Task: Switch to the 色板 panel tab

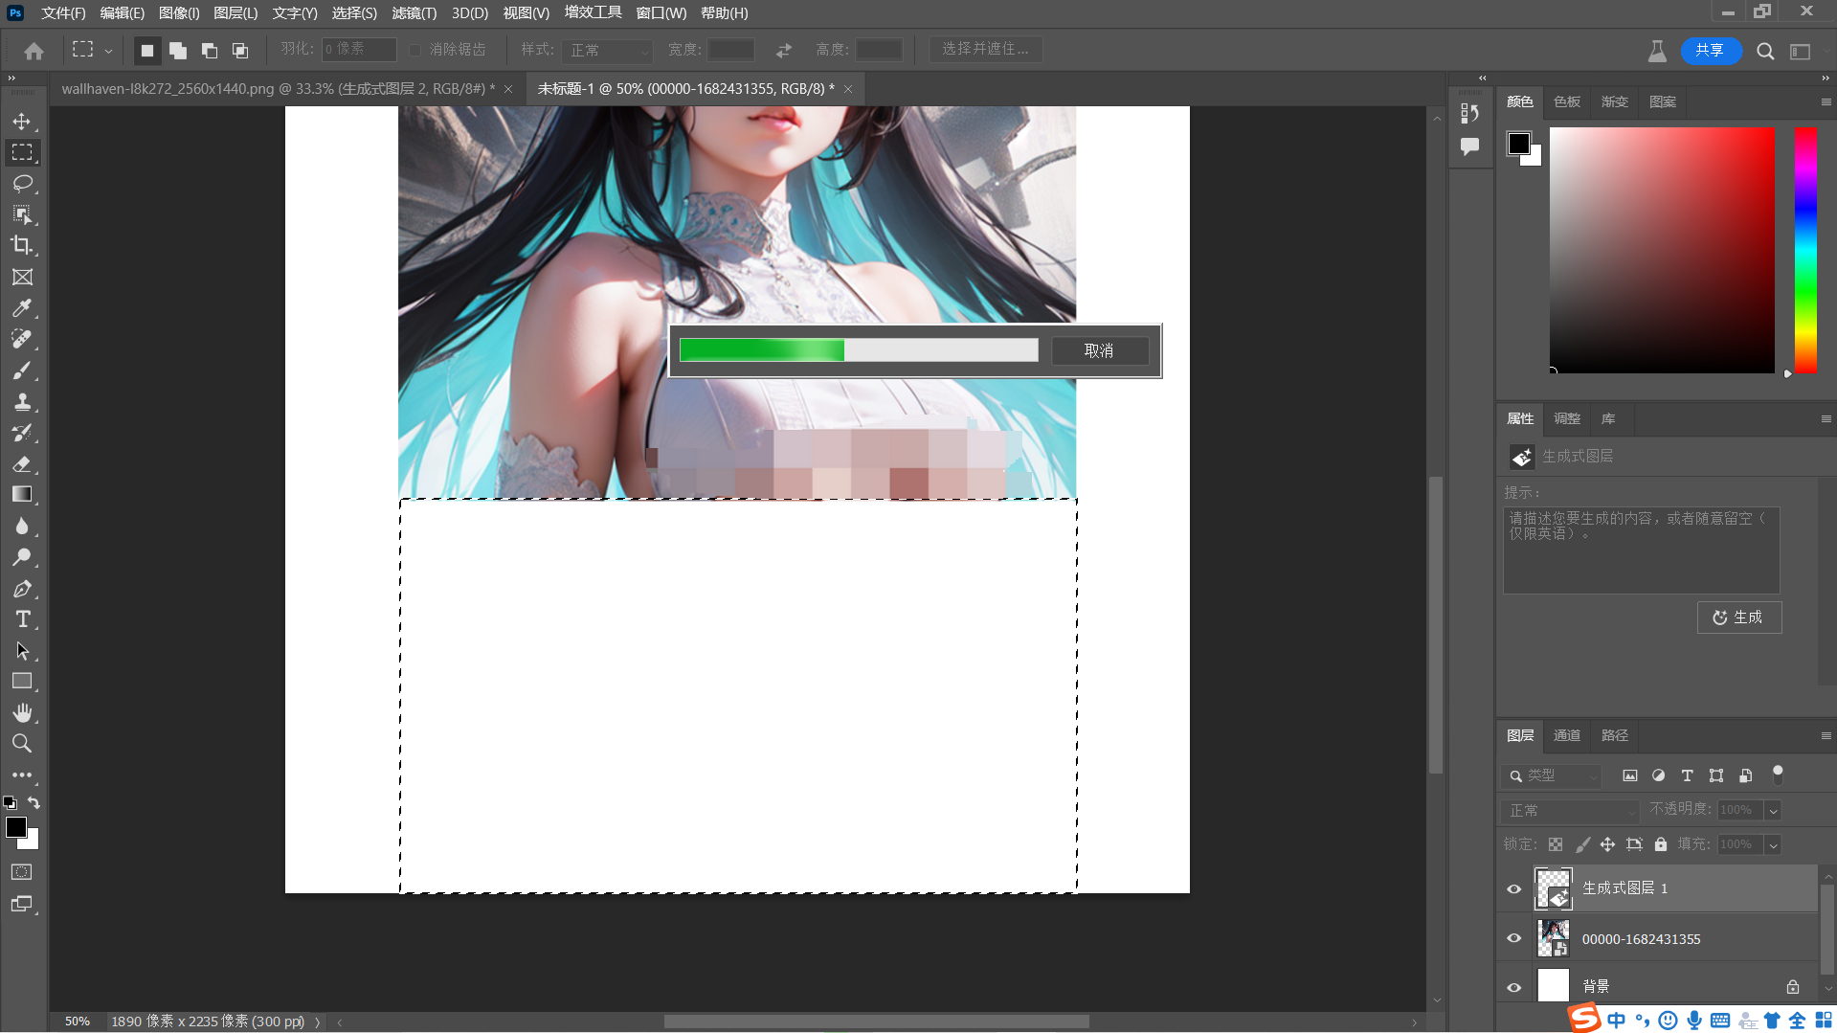Action: (x=1567, y=101)
